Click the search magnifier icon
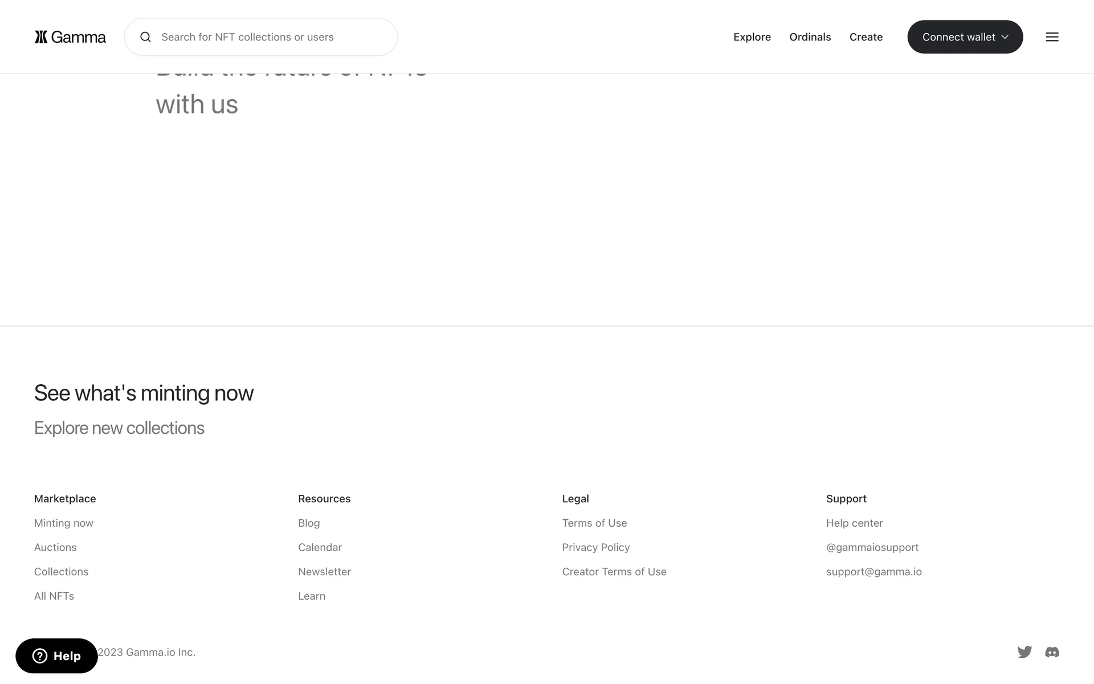Viewport: 1094px width, 684px height. (146, 37)
